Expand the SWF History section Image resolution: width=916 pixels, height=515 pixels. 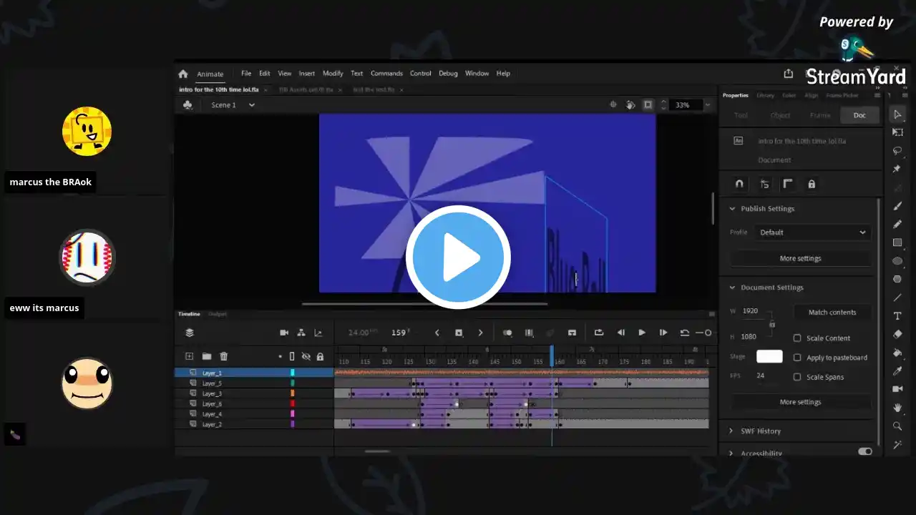coord(731,431)
